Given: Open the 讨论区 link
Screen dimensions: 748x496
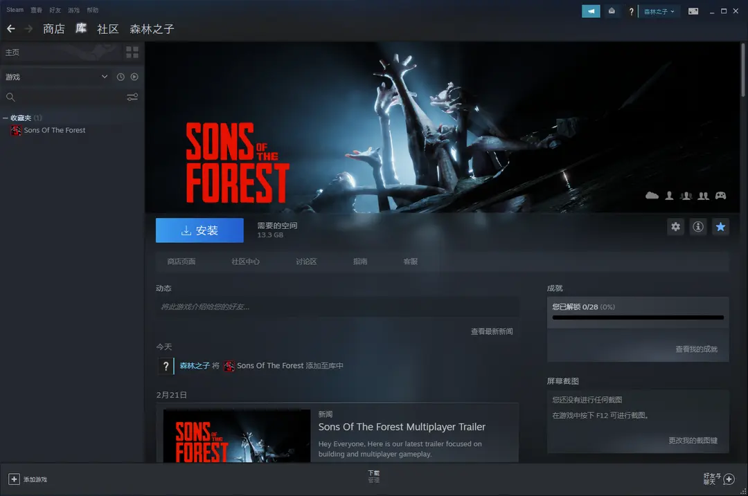Looking at the screenshot, I should [306, 261].
